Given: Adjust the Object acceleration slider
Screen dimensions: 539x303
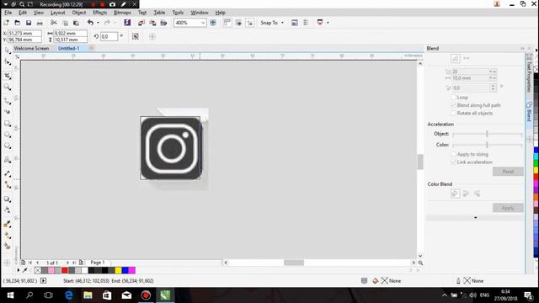Looking at the screenshot, I should click(487, 134).
